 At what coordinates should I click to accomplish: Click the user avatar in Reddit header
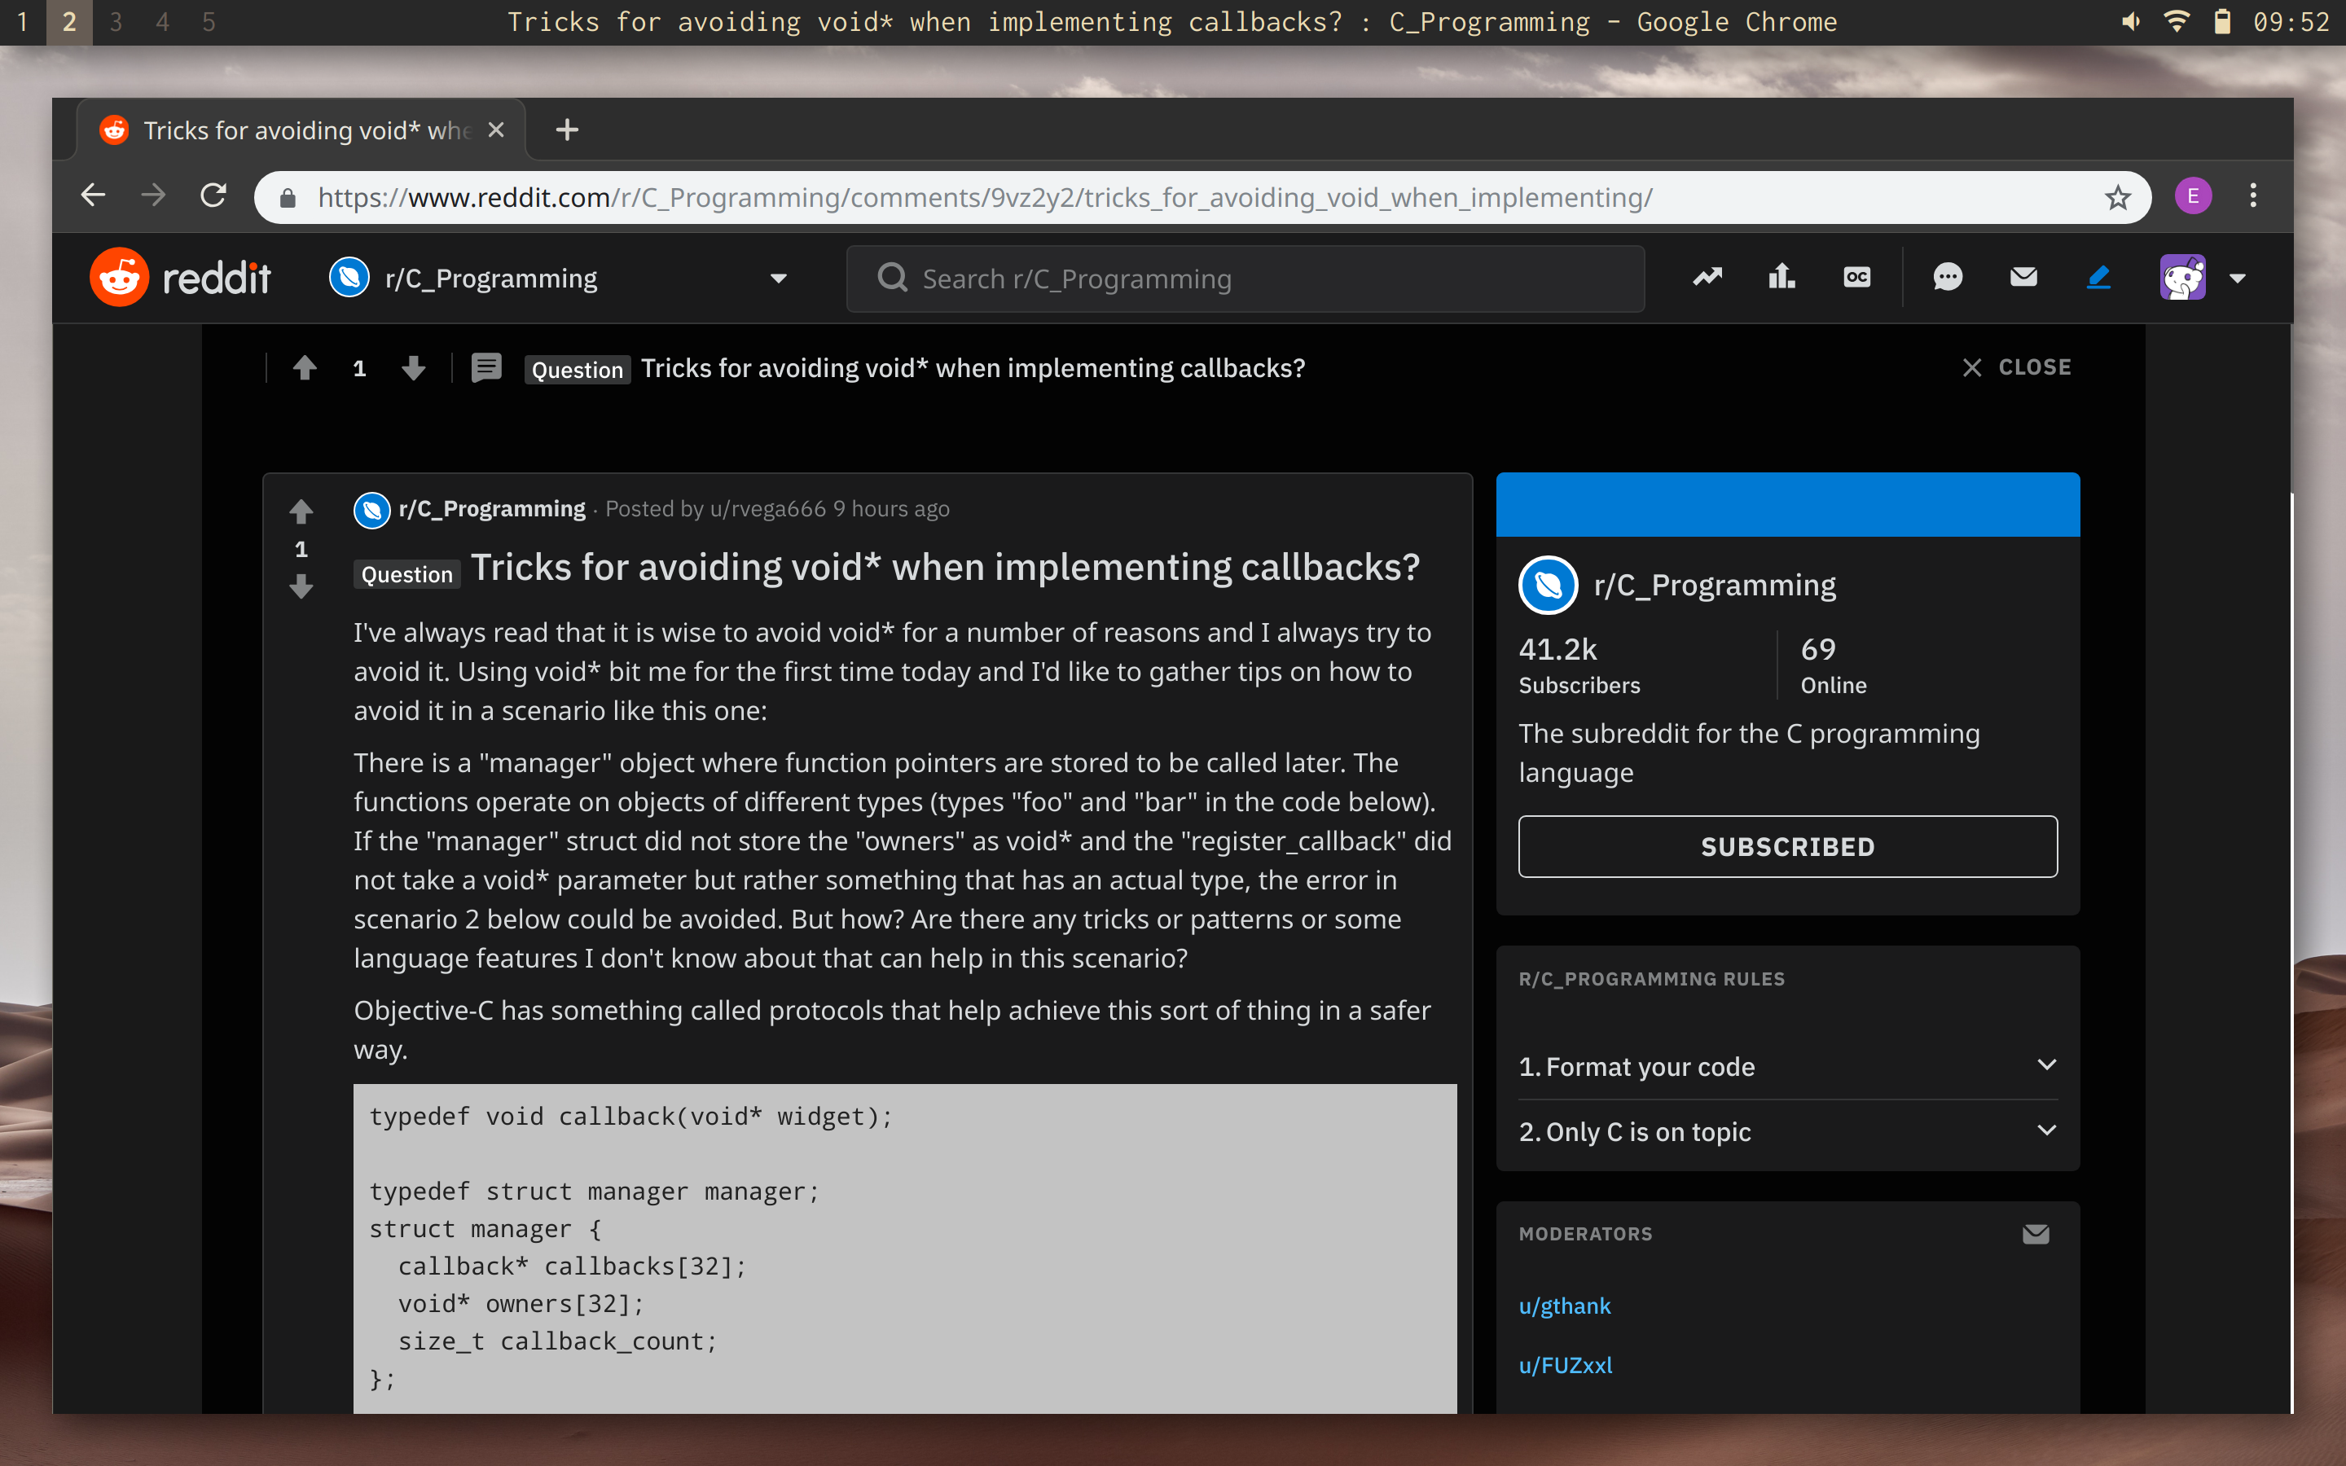tap(2183, 279)
